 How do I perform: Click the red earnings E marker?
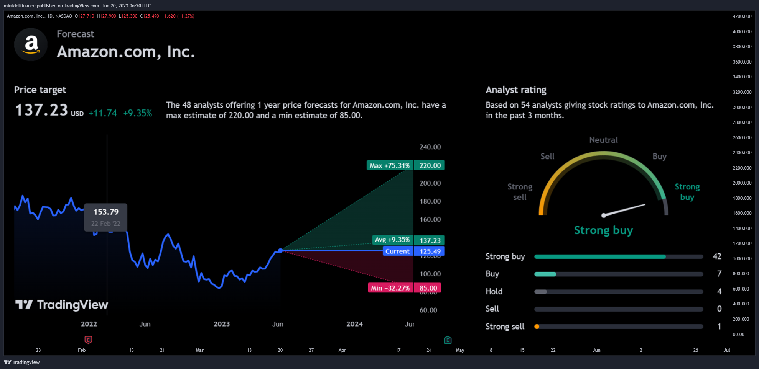(88, 340)
